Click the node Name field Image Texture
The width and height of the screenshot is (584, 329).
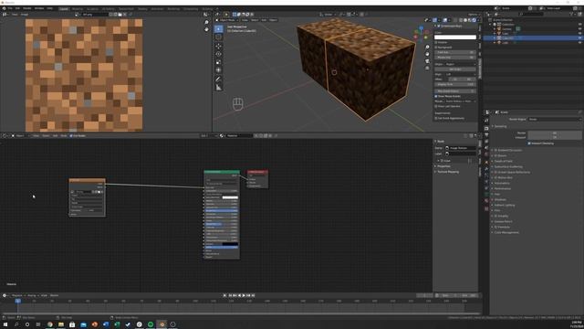pos(461,148)
